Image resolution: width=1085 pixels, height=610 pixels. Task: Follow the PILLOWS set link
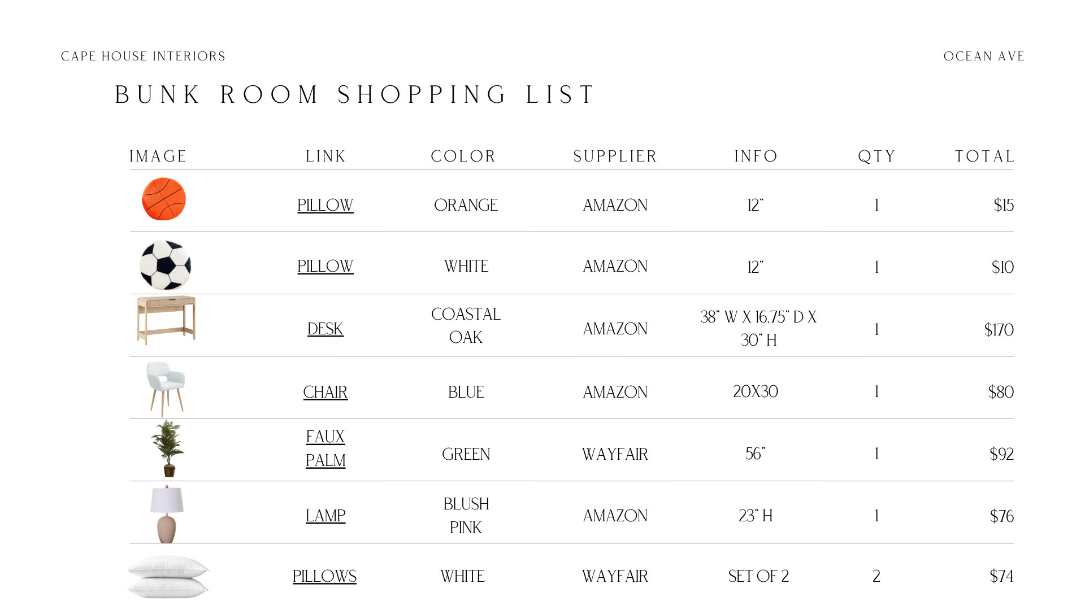tap(324, 576)
